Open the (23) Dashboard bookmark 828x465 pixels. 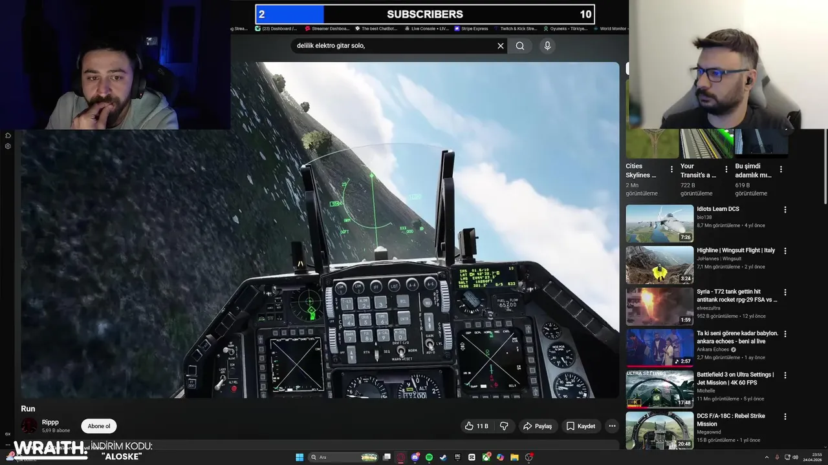pyautogui.click(x=277, y=28)
